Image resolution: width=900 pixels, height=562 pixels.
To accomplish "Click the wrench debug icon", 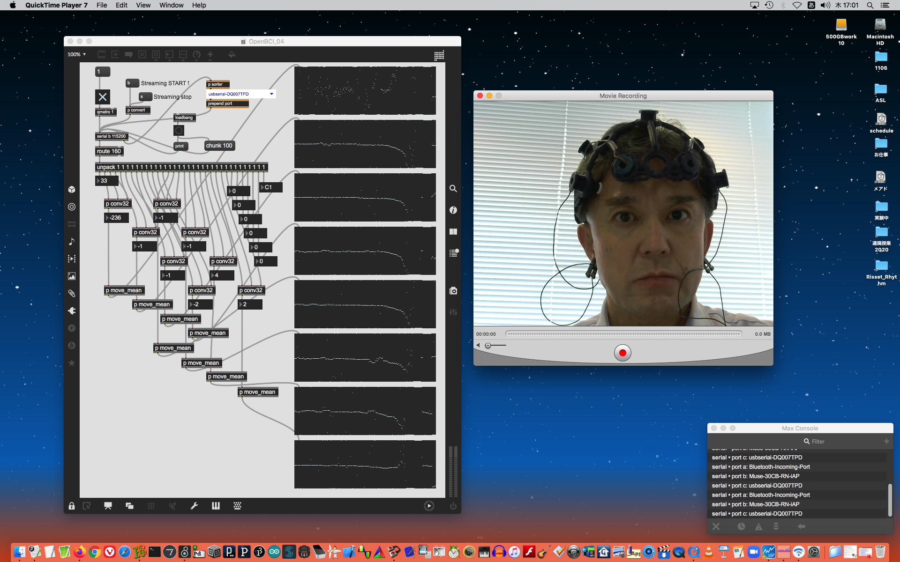I will 194,506.
